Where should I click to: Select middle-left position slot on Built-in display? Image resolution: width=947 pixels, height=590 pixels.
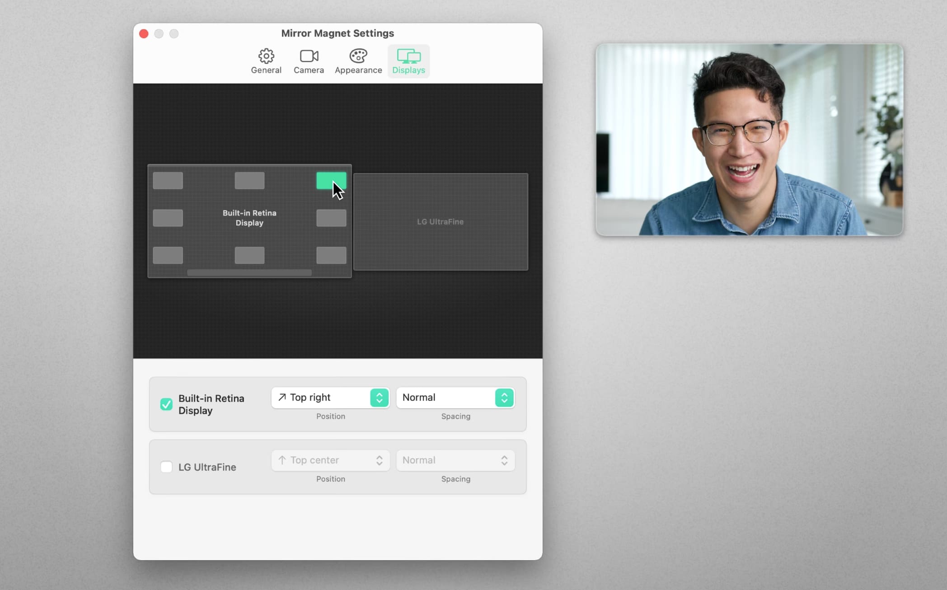pos(168,218)
